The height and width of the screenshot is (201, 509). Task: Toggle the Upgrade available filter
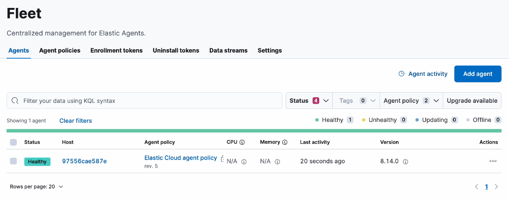click(472, 100)
